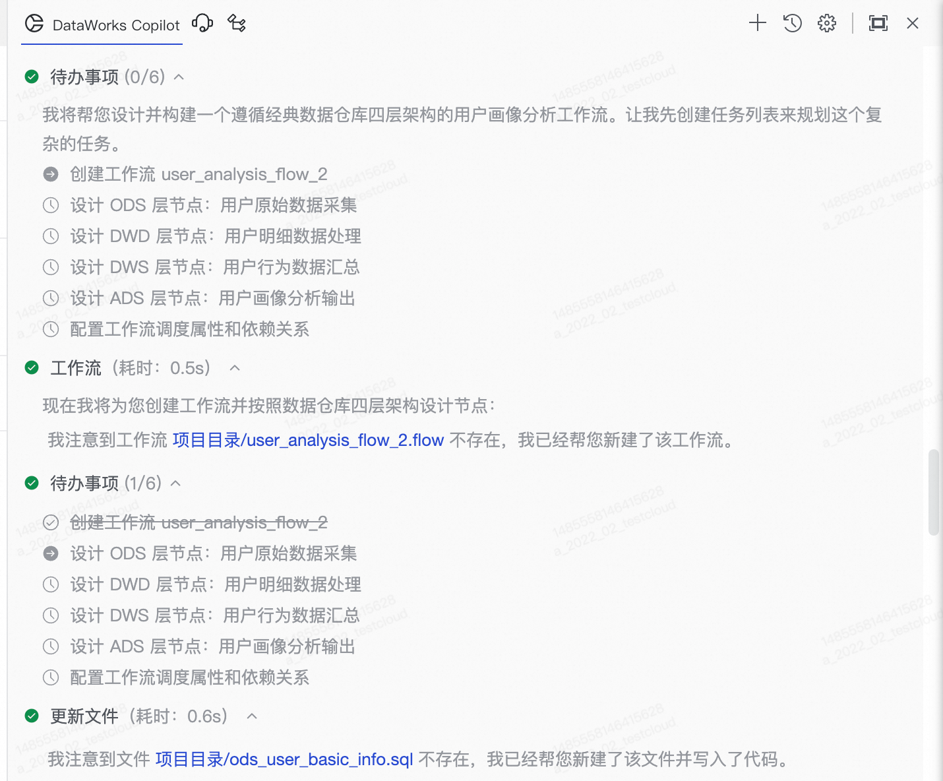Click the 更新文件 (耗时: 0.6s) header text

[x=139, y=716]
